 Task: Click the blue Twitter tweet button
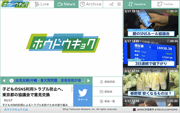pos(83,95)
